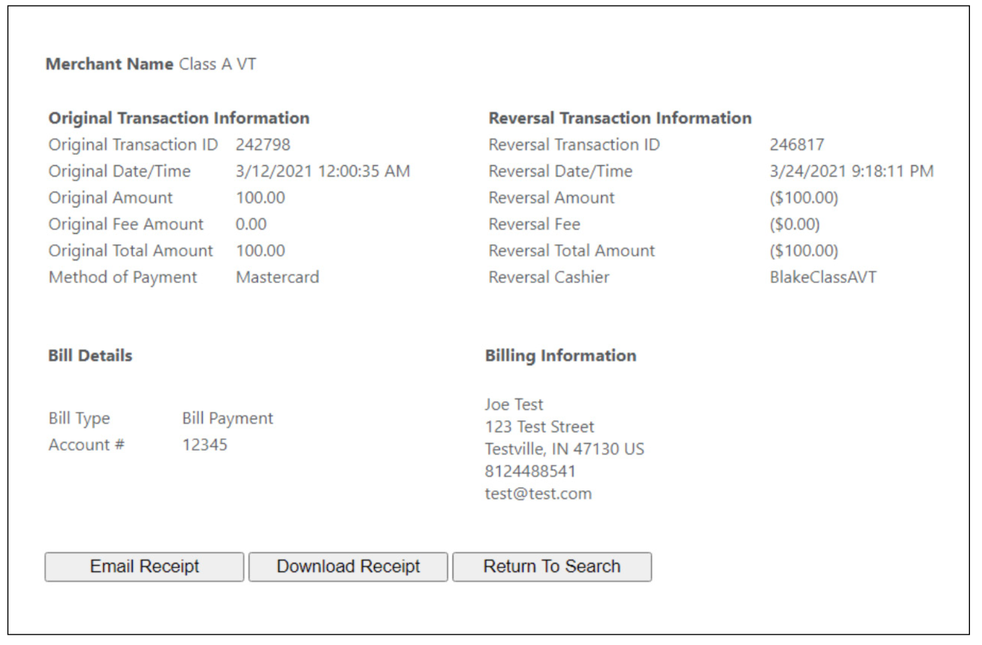Click the original date 3/12/2021 12:00:35 AM

(x=323, y=171)
